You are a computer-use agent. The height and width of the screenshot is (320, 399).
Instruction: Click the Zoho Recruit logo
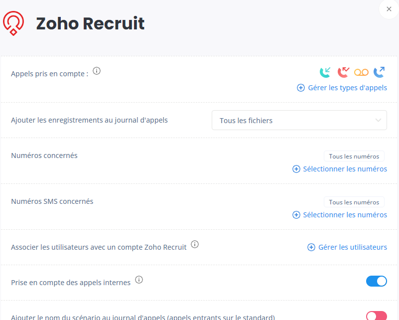click(13, 23)
